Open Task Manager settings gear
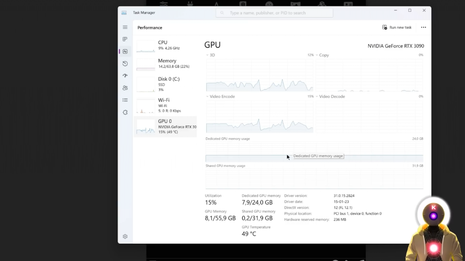465x261 pixels. coord(125,237)
